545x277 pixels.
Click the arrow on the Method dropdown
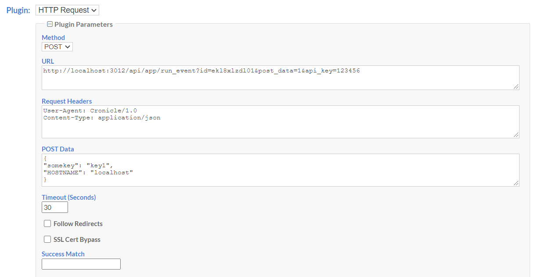tap(68, 47)
